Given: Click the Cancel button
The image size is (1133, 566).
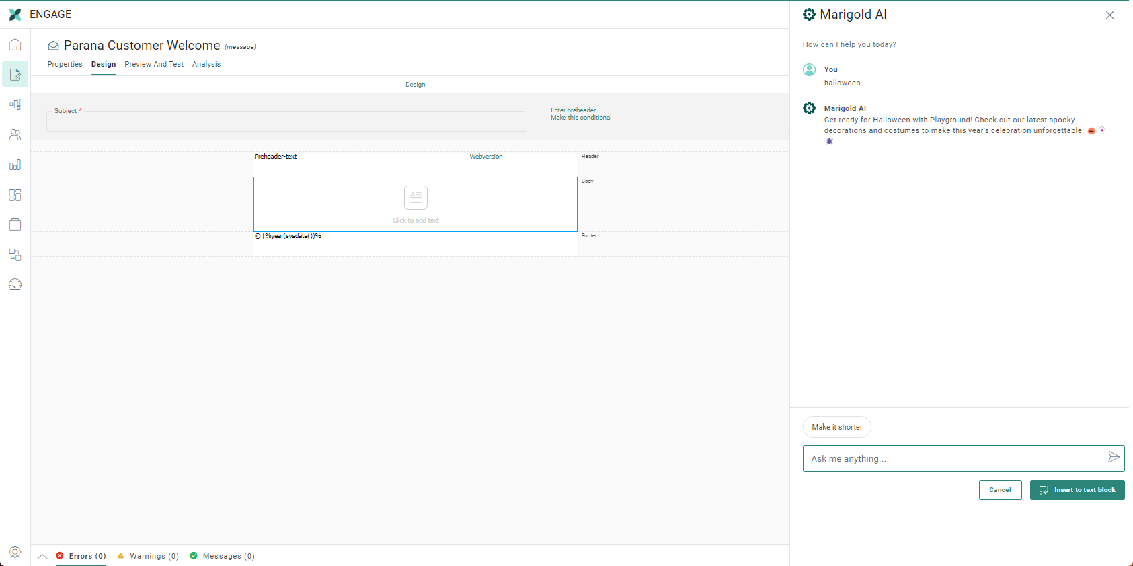Looking at the screenshot, I should click(x=1000, y=490).
